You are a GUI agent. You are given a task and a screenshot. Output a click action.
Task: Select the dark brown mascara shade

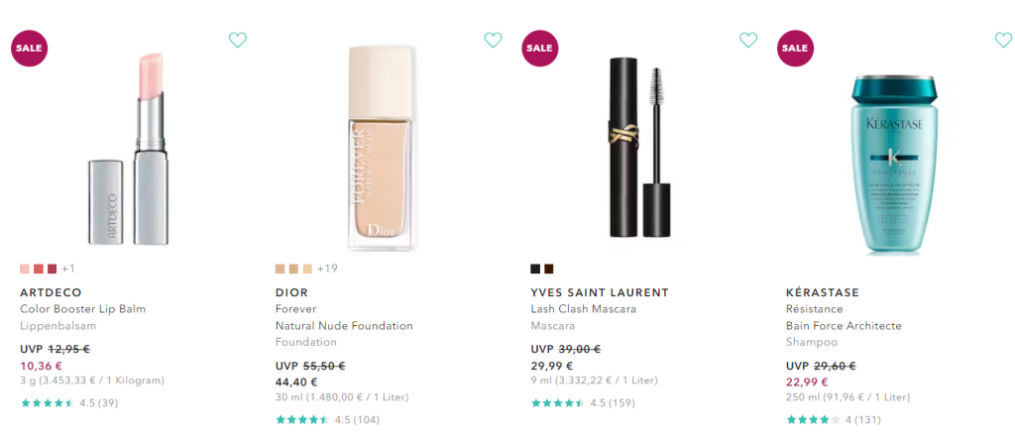[x=548, y=269]
